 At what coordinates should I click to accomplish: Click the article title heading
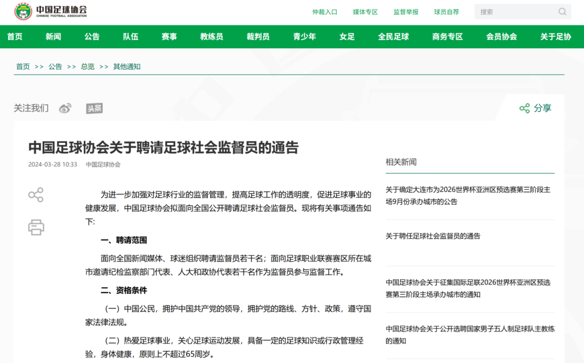[x=163, y=148]
